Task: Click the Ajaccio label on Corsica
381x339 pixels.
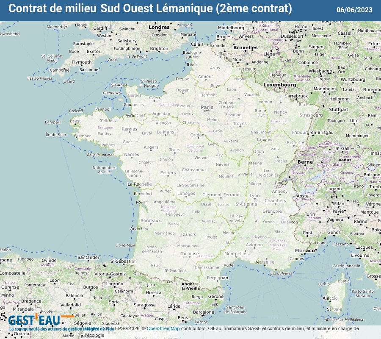Action: click(330, 298)
